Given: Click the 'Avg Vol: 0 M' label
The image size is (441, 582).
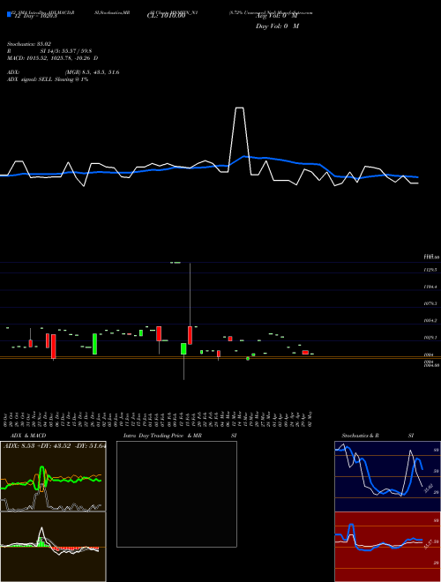Looking at the screenshot, I should (277, 17).
